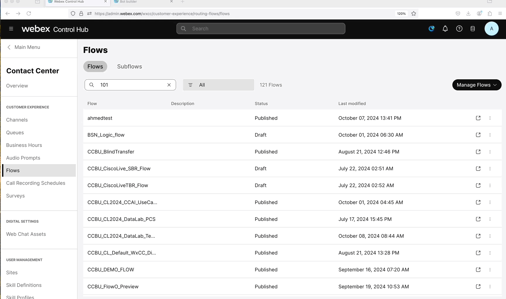The image size is (506, 299).
Task: Open more options for BSN_Logic_flow
Action: [490, 135]
